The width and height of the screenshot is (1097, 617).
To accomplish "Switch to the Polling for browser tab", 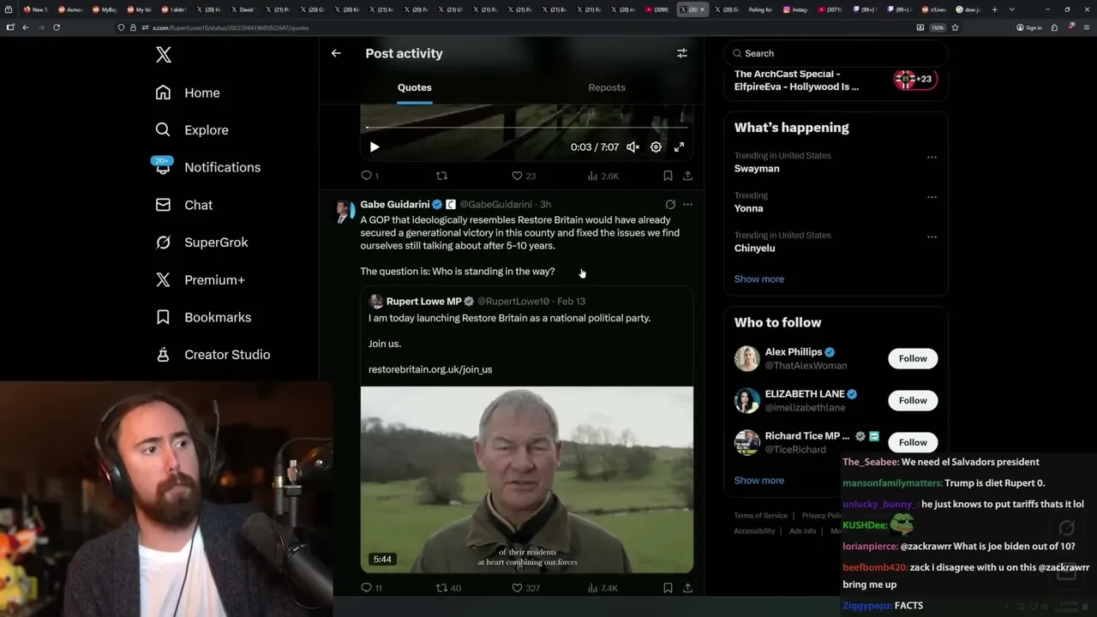I will tap(760, 9).
